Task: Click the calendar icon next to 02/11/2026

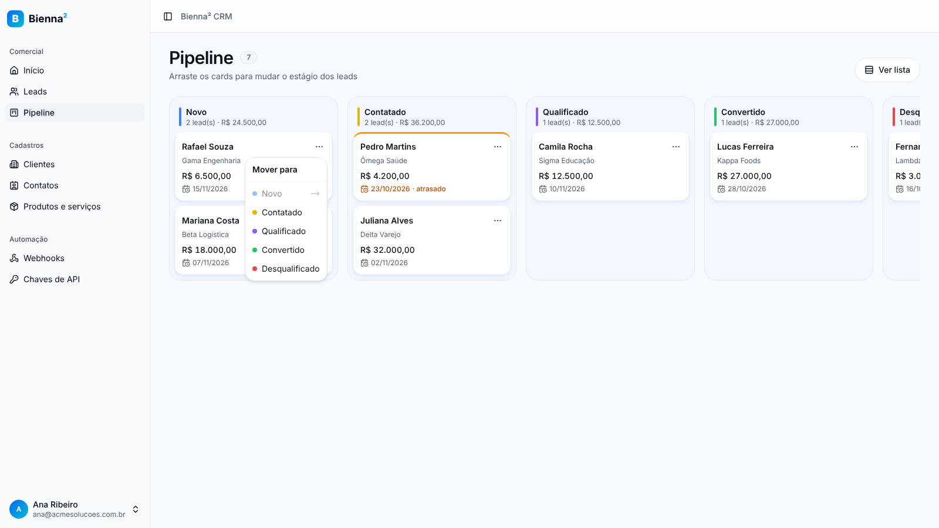Action: (x=364, y=263)
